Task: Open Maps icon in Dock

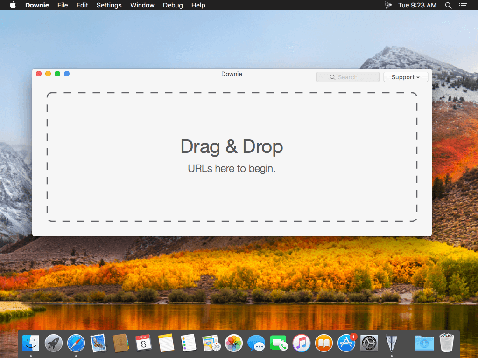Action: pyautogui.click(x=211, y=343)
